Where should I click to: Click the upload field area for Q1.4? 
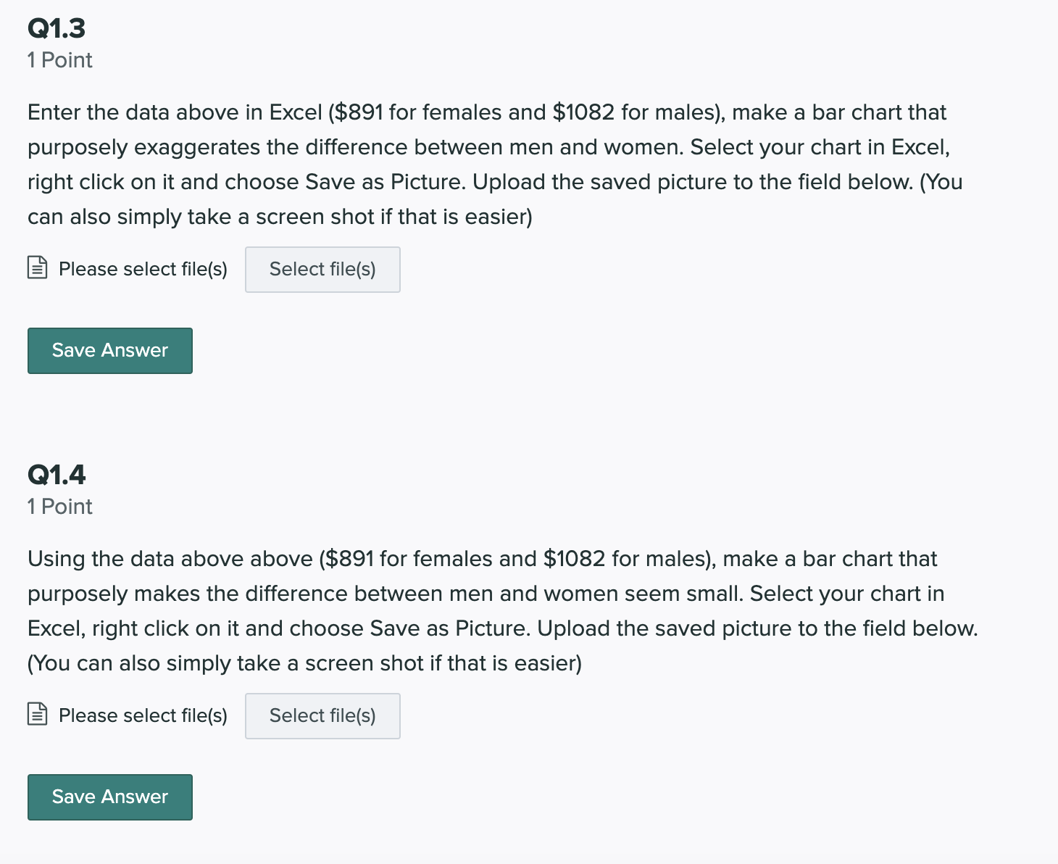[x=214, y=715]
